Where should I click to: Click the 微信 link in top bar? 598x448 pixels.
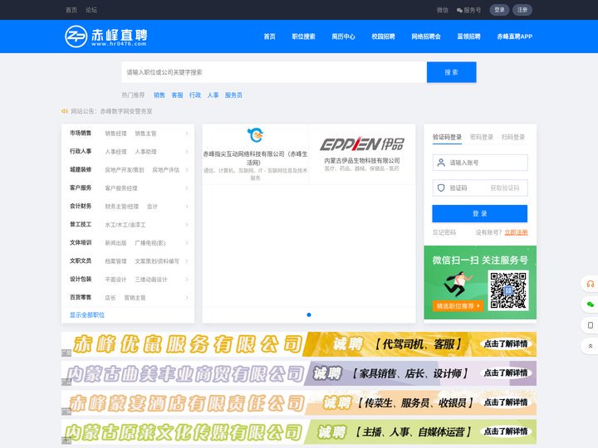[x=443, y=10]
